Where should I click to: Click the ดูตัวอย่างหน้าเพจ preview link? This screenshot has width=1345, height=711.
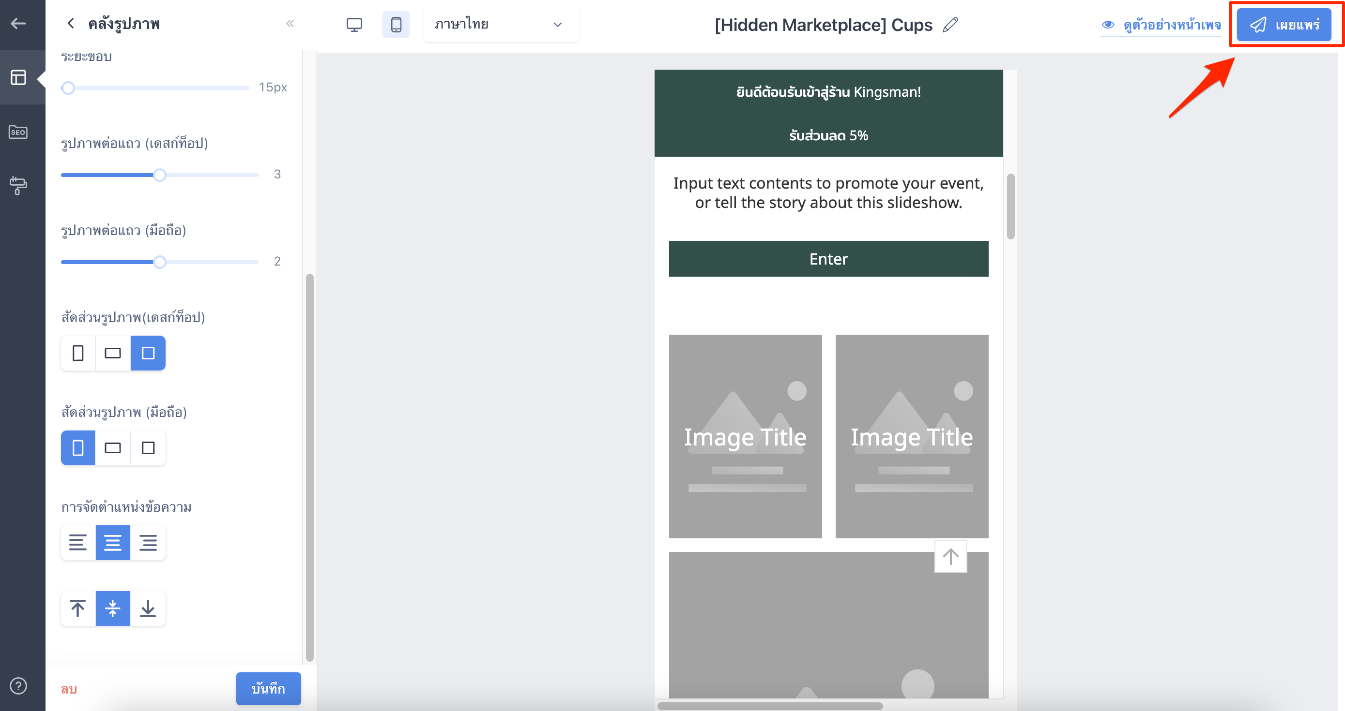1161,25
